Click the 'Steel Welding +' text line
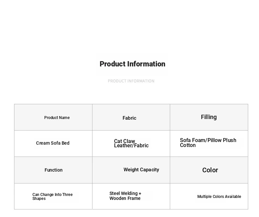259x217 pixels. (125, 194)
